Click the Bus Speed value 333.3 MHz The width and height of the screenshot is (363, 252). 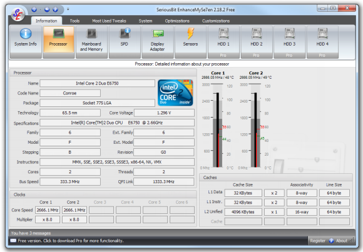point(70,182)
